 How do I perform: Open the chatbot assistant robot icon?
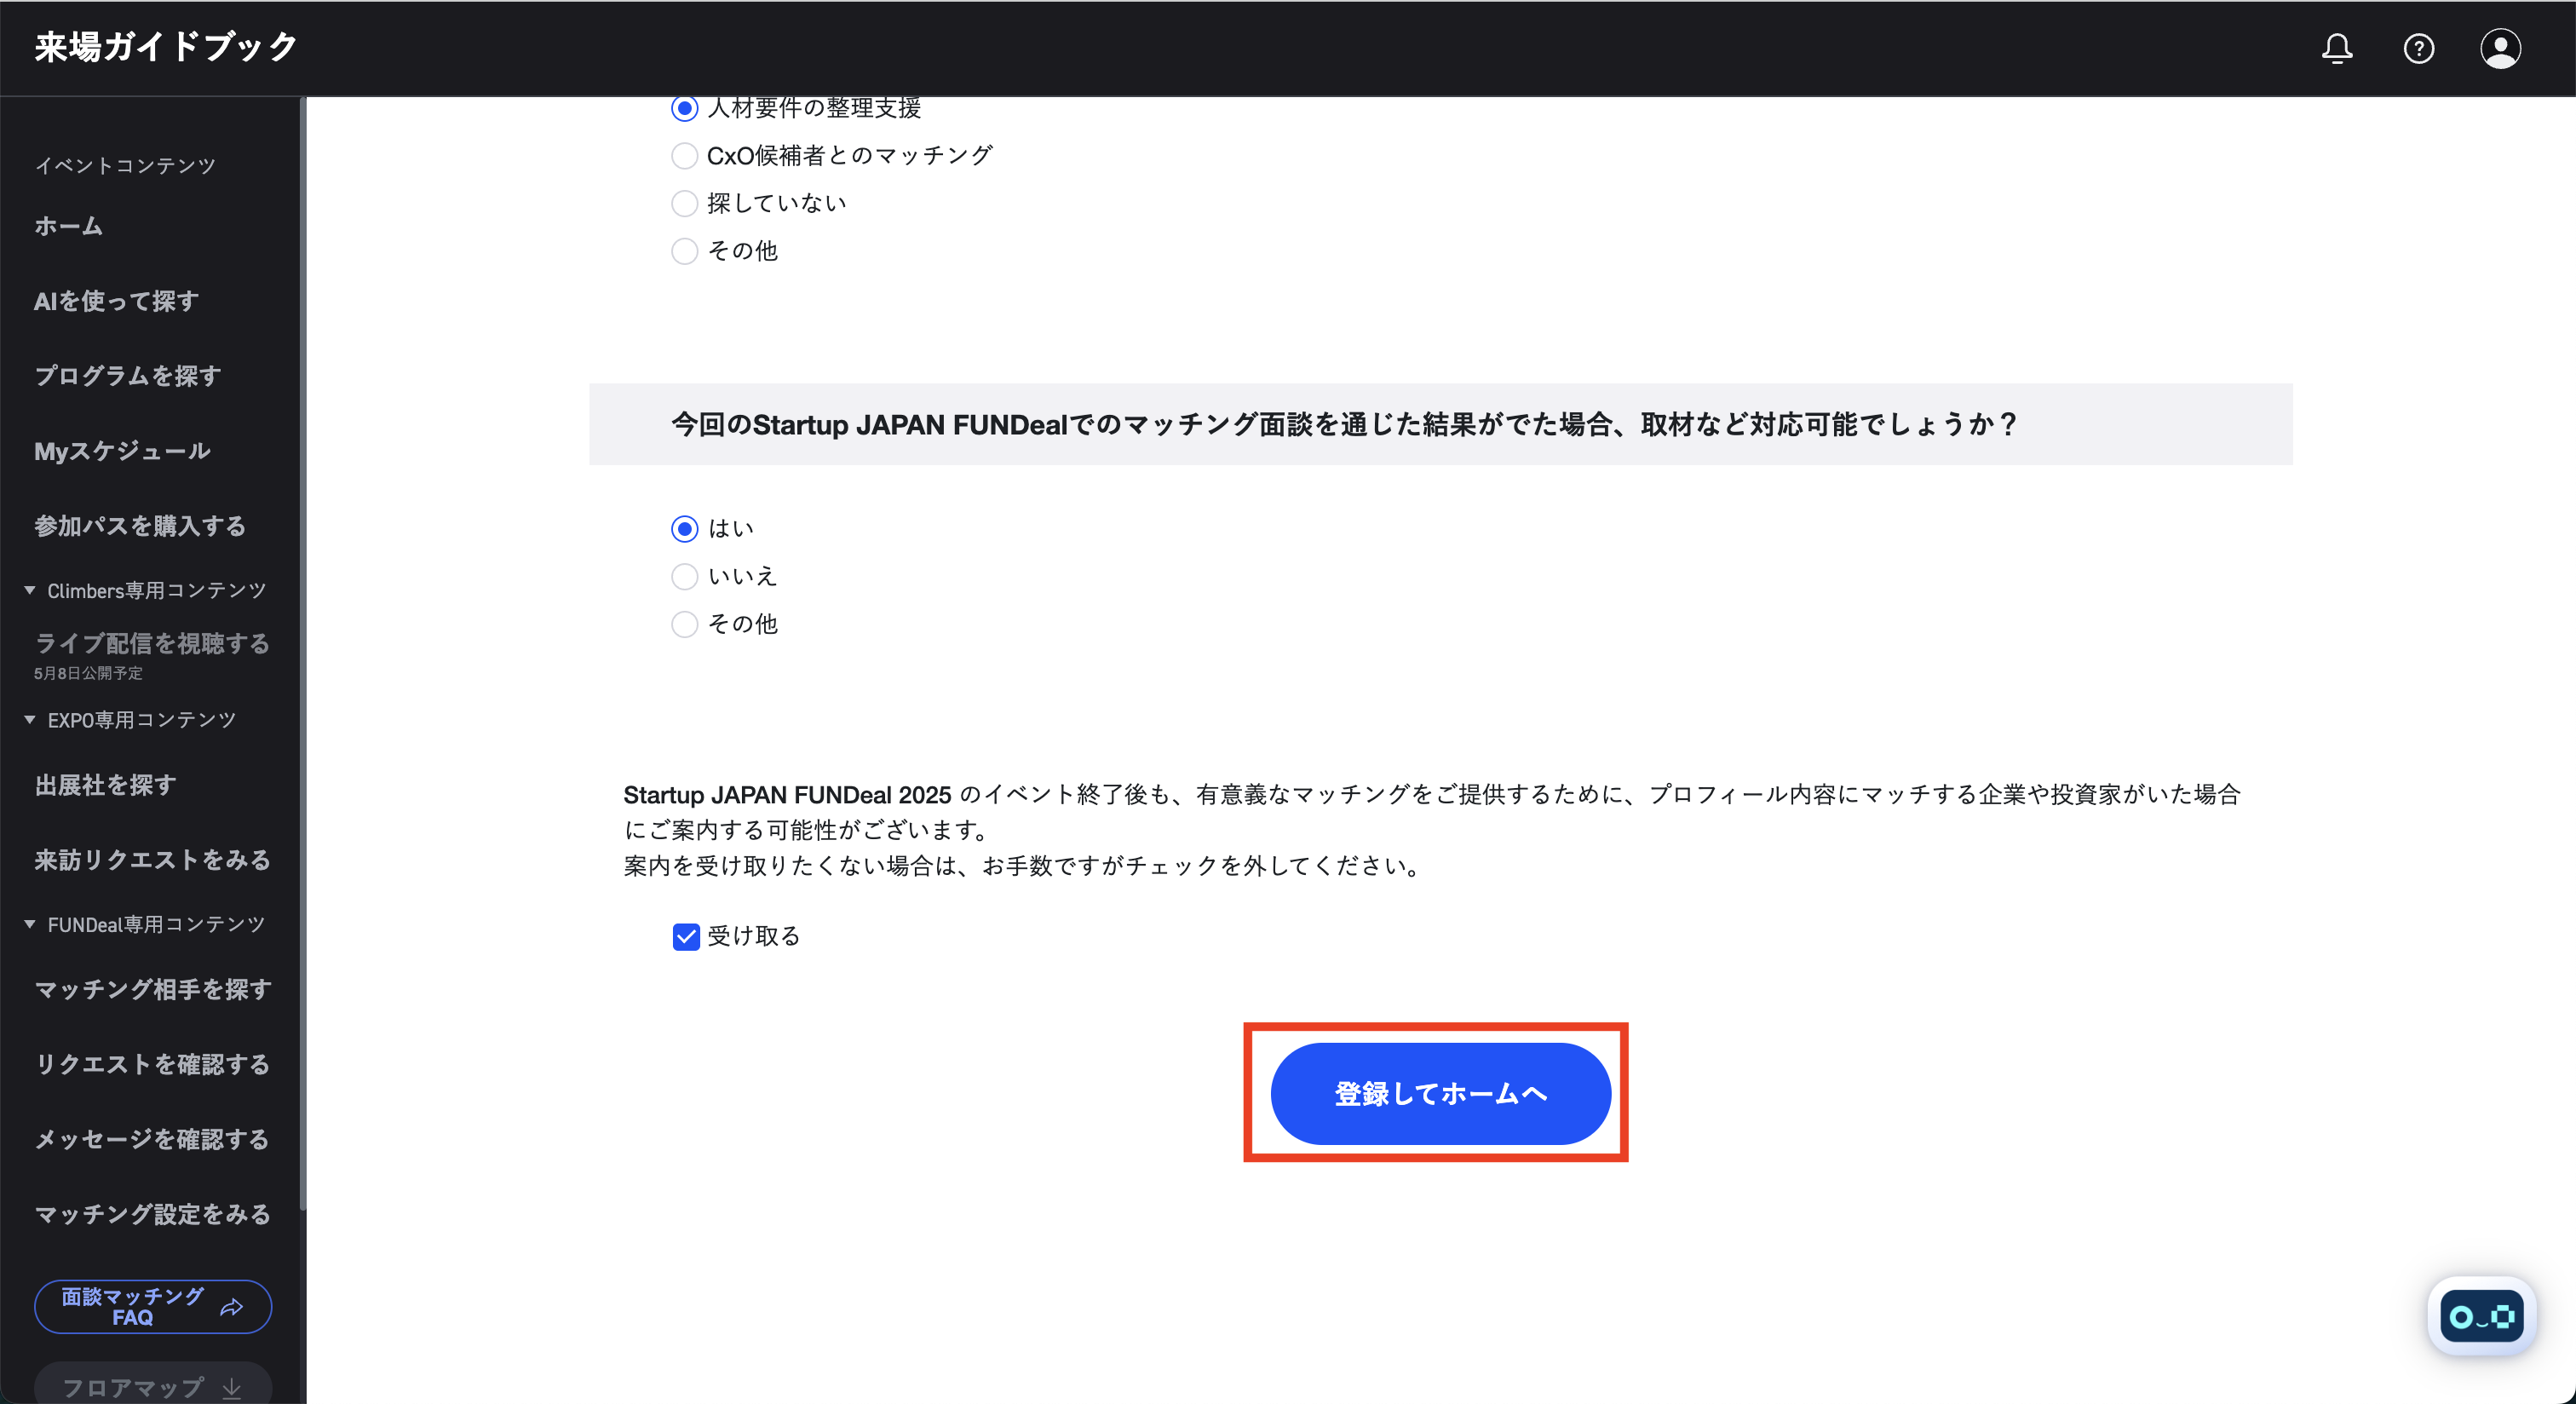pos(2481,1316)
